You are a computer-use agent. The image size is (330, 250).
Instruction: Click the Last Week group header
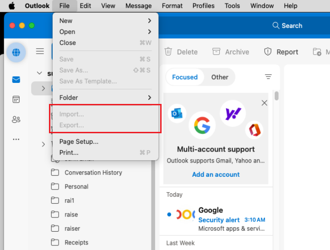click(180, 243)
